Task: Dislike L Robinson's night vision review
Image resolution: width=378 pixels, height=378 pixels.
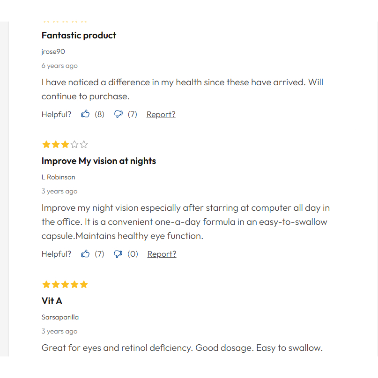Action: (119, 254)
